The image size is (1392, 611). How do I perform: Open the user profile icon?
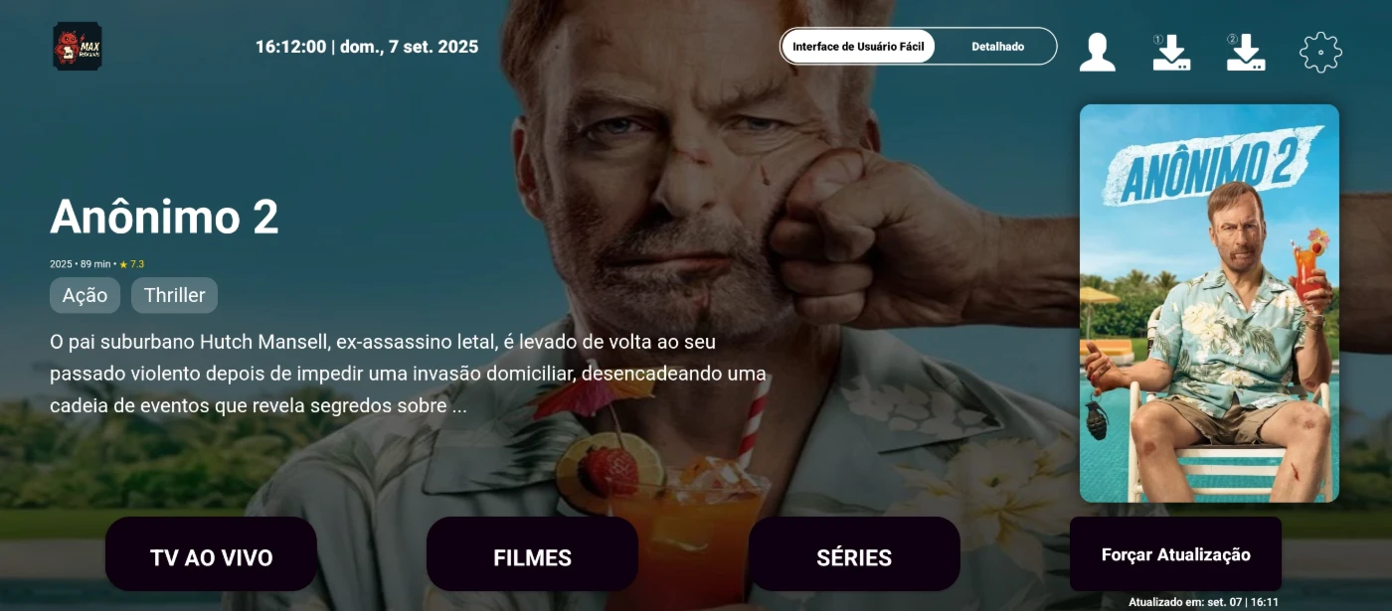(x=1098, y=52)
